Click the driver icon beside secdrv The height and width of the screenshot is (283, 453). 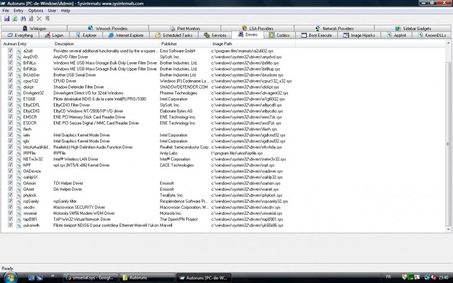pyautogui.click(x=19, y=207)
